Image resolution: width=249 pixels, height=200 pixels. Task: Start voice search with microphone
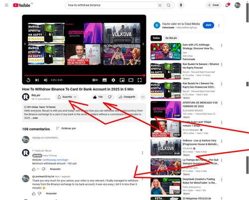[x=181, y=5]
